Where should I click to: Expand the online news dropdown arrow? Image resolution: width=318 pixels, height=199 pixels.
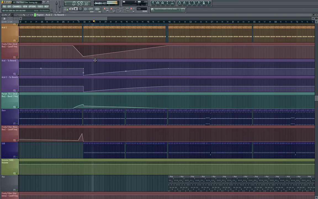pos(179,10)
